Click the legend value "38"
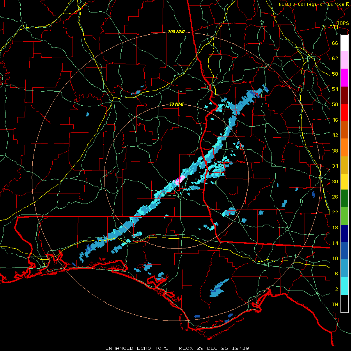The image size is (351, 351). [x=335, y=151]
